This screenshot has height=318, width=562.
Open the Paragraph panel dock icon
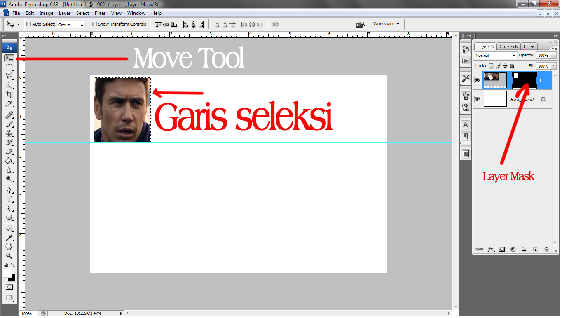click(466, 136)
